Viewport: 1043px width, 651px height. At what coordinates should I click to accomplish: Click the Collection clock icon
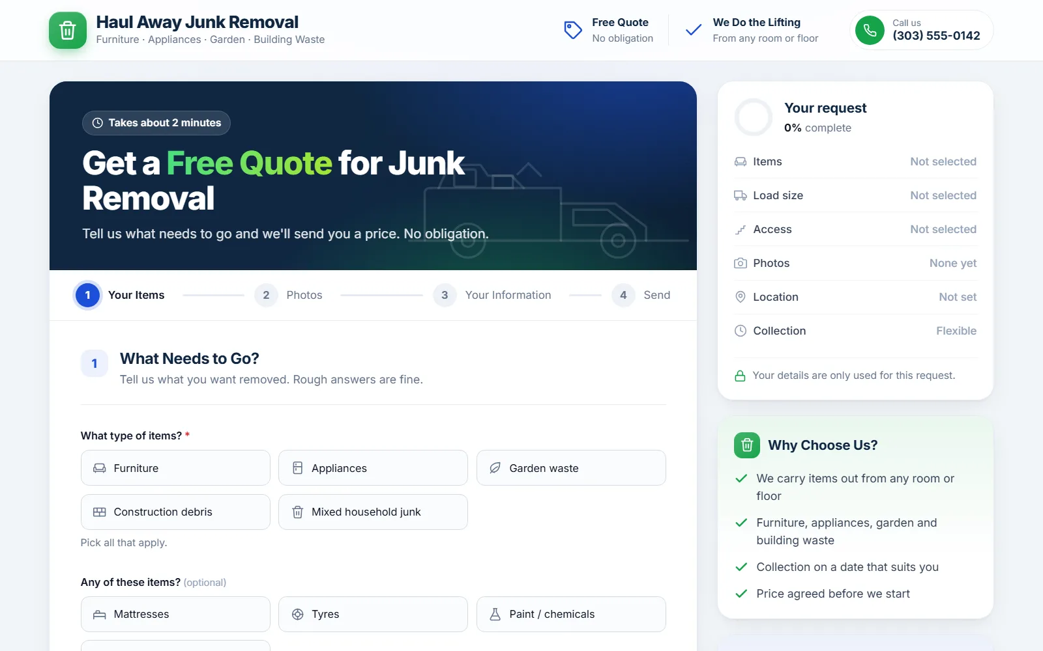point(741,331)
